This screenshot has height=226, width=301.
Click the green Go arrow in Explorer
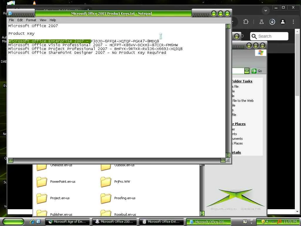[254, 71]
